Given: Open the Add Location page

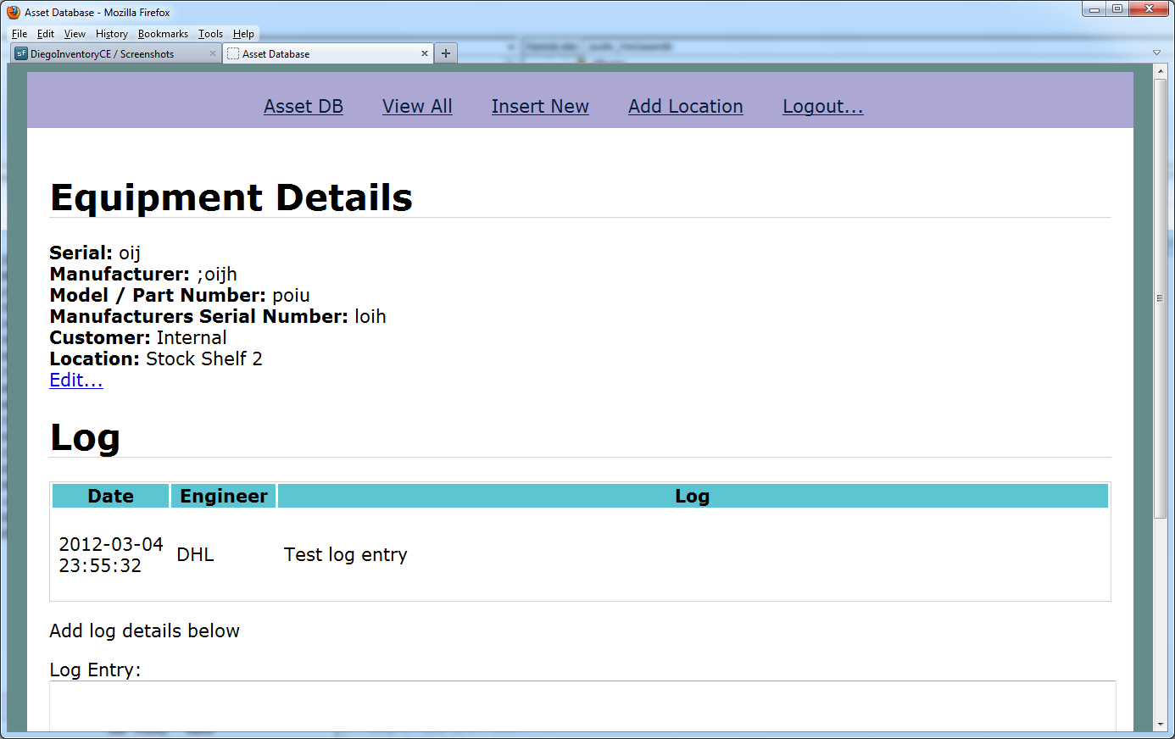Looking at the screenshot, I should pyautogui.click(x=685, y=106).
